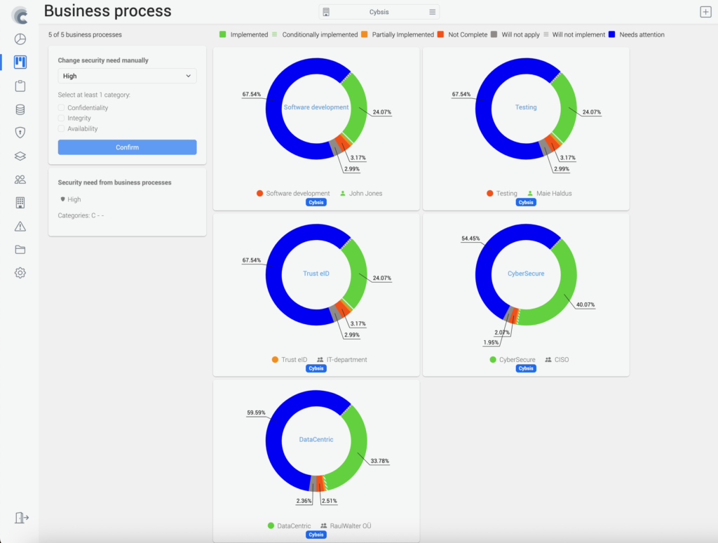Click the Cybsis tag under DataCentric
The width and height of the screenshot is (718, 543).
point(316,535)
